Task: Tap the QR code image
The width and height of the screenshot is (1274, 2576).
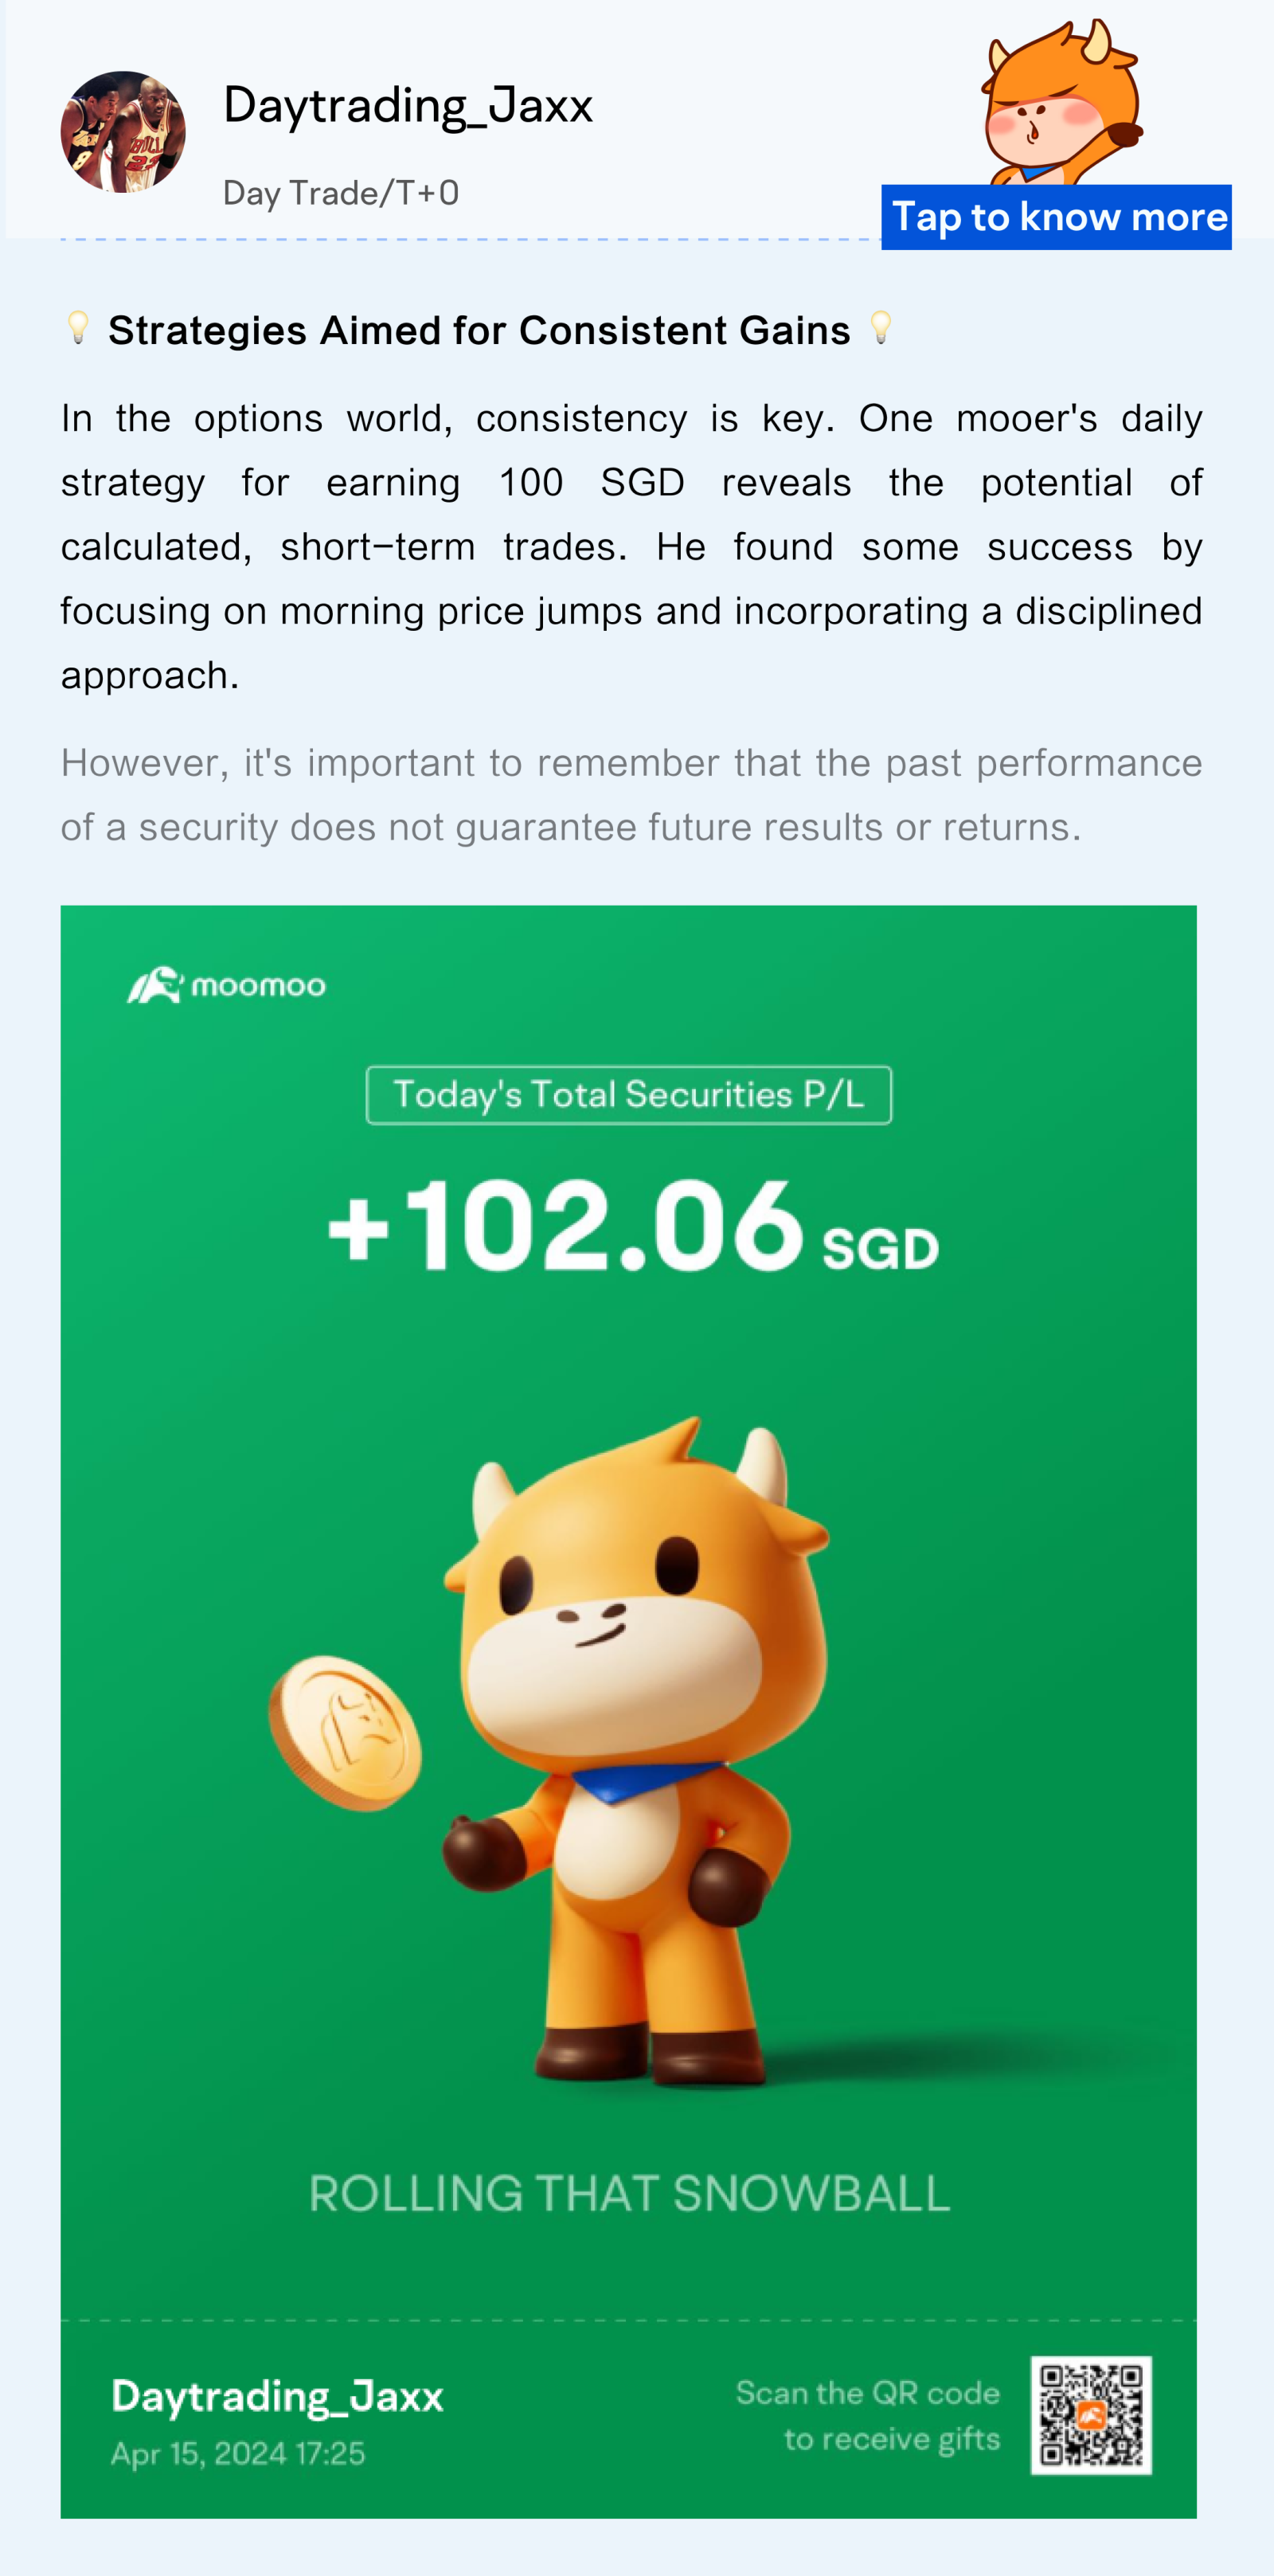Action: point(1091,2415)
